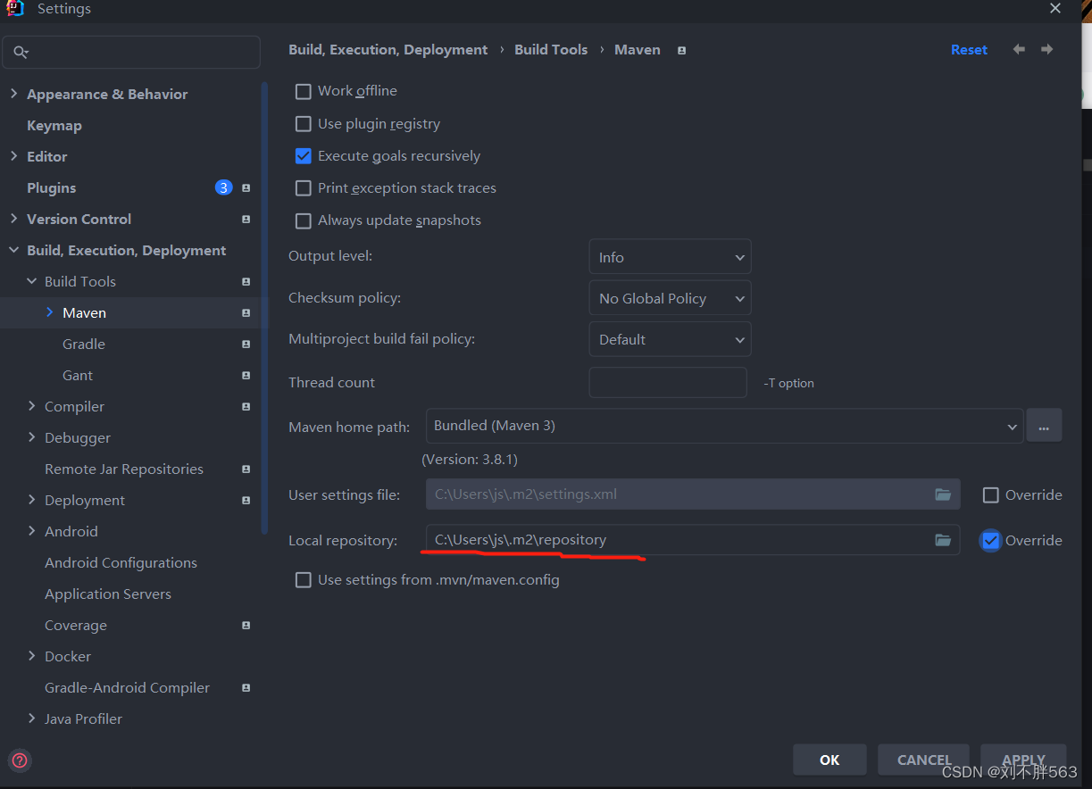Viewport: 1092px width, 789px height.
Task: Enable Use settings from .mvn/maven.config
Action: pyautogui.click(x=304, y=580)
